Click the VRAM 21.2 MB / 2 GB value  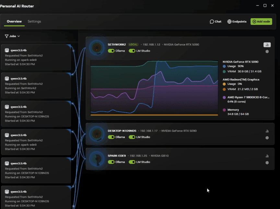coord(248,89)
